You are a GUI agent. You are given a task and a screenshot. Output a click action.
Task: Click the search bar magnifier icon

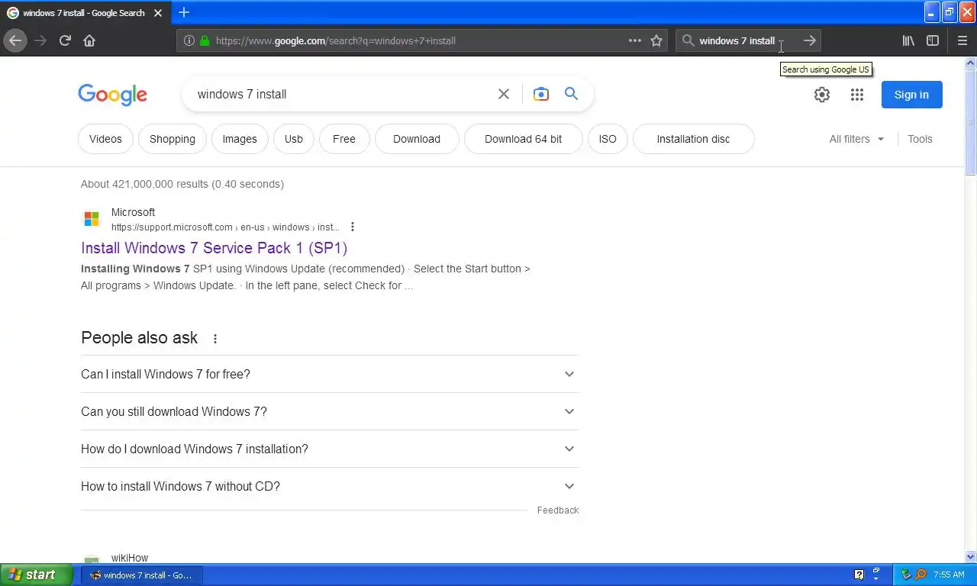pos(688,40)
